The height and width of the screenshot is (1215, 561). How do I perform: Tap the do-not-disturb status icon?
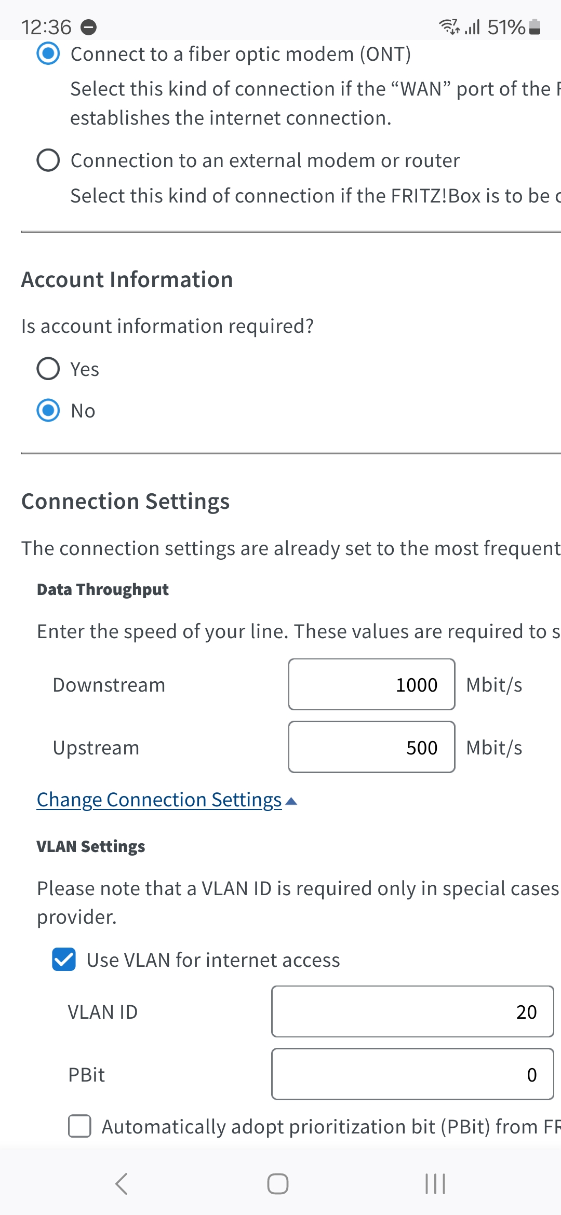click(89, 27)
